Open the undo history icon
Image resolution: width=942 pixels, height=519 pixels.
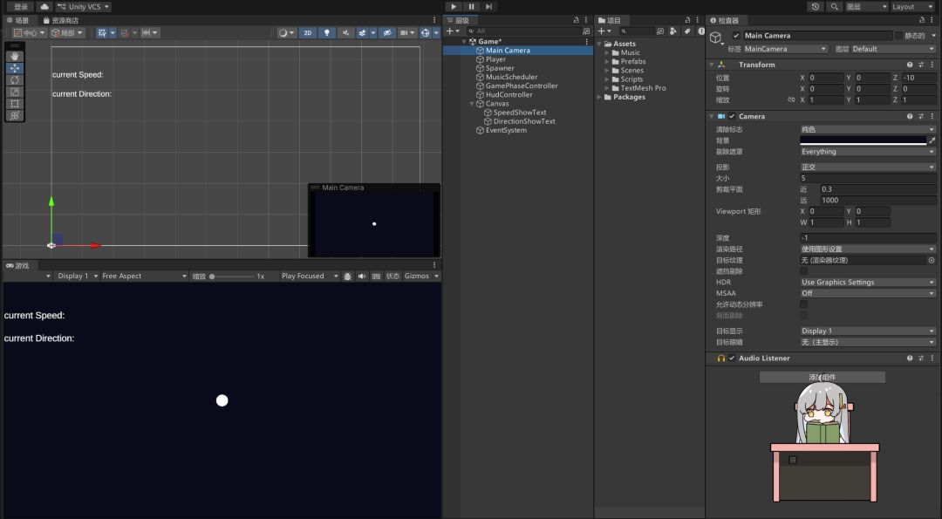(x=816, y=7)
